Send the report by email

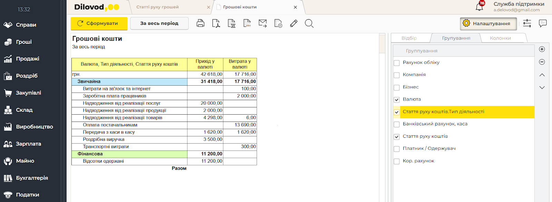tap(263, 23)
